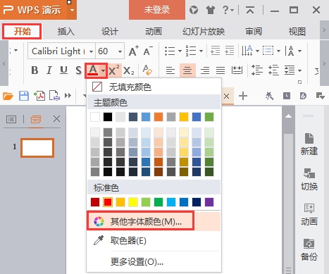Switch to outline view icon
The width and height of the screenshot is (329, 274).
point(11,119)
